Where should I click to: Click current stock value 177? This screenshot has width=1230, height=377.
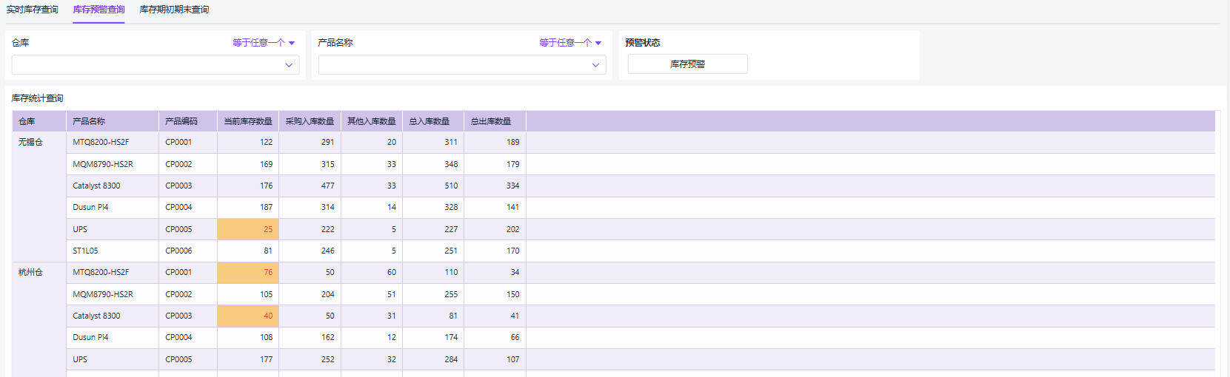point(248,359)
